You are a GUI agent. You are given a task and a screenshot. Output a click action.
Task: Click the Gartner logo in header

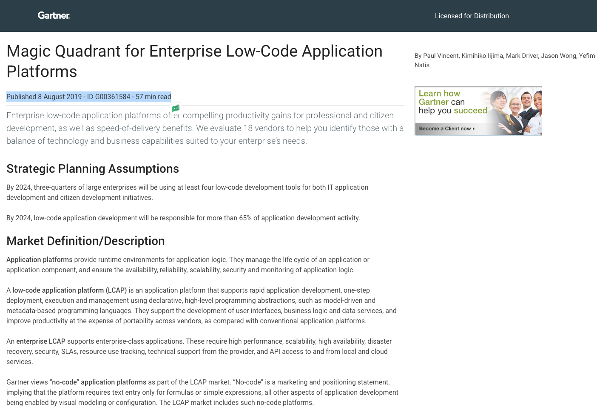(x=54, y=16)
